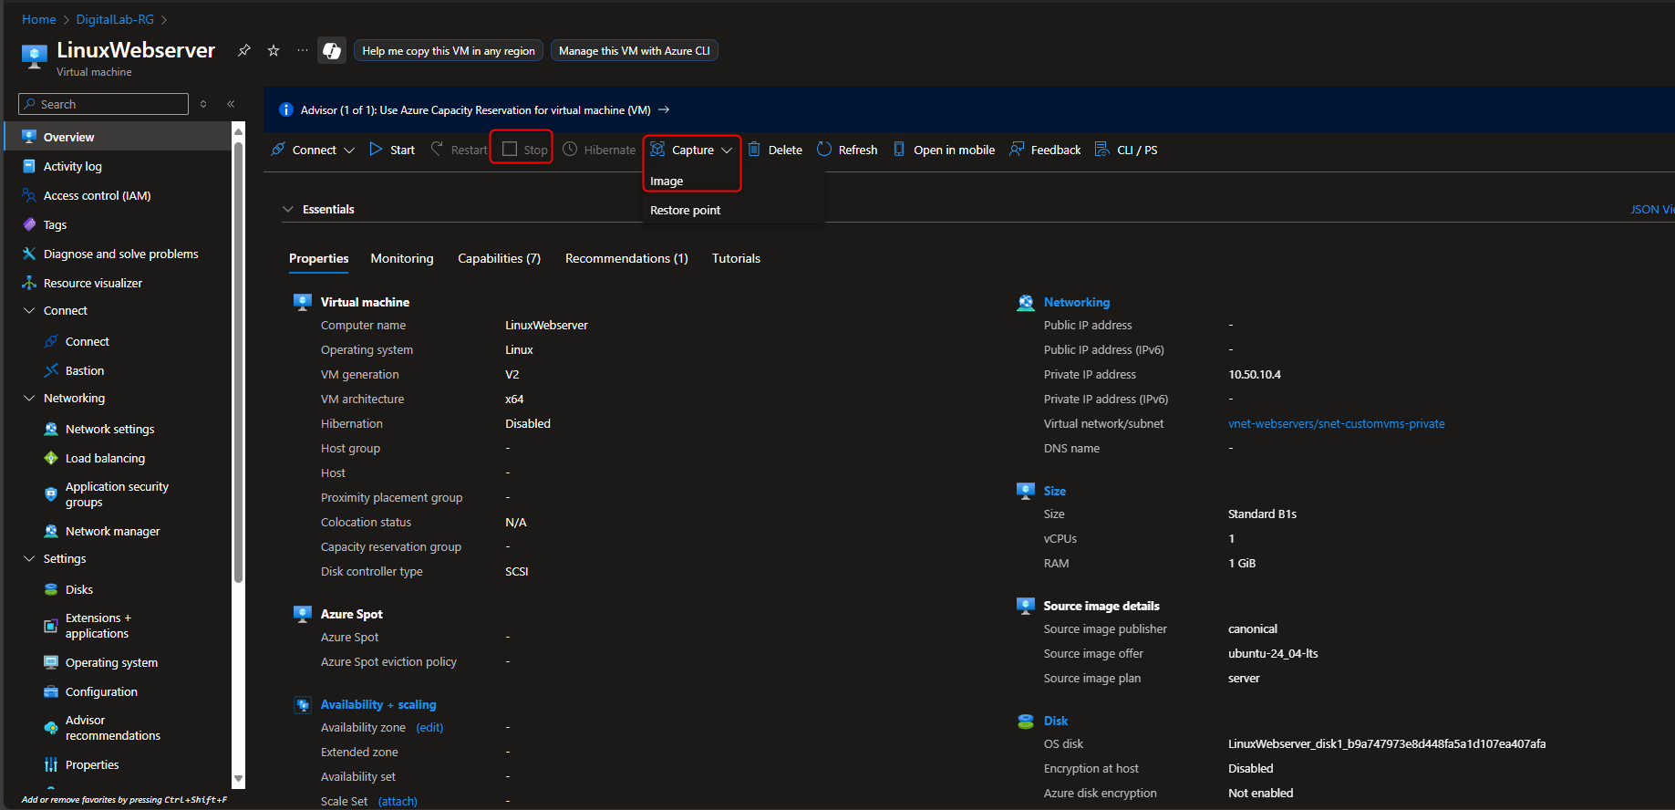1675x810 pixels.
Task: Click the Delete trash icon in the toolbar
Action: [x=755, y=150]
